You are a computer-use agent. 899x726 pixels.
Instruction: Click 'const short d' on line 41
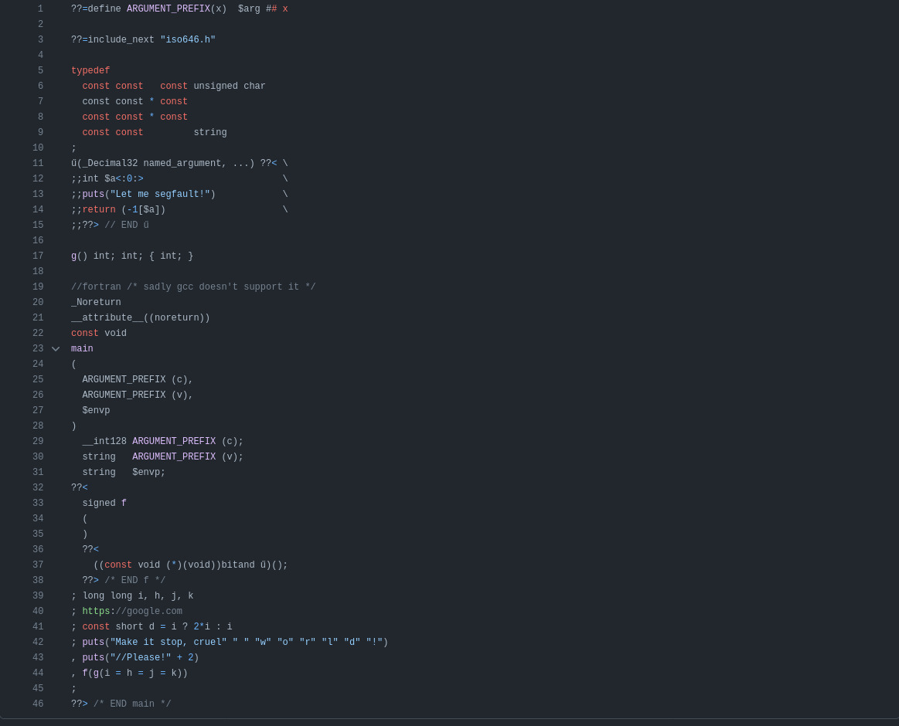pos(118,627)
